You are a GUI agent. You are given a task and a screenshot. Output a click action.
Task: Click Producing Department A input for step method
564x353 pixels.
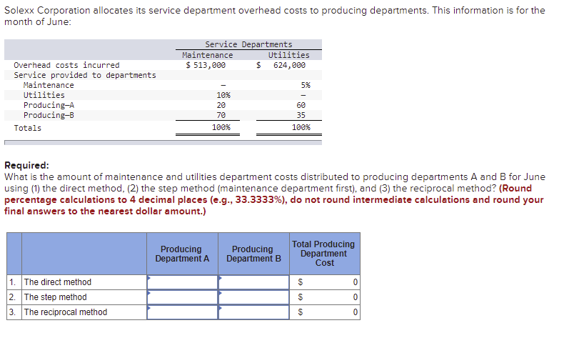coord(182,297)
